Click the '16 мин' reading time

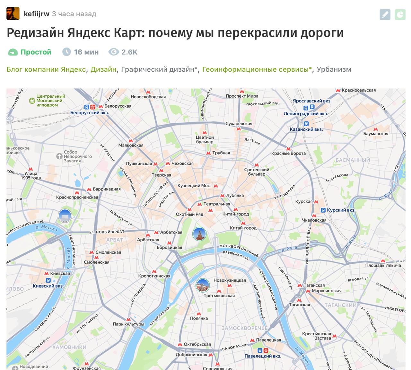click(x=86, y=52)
